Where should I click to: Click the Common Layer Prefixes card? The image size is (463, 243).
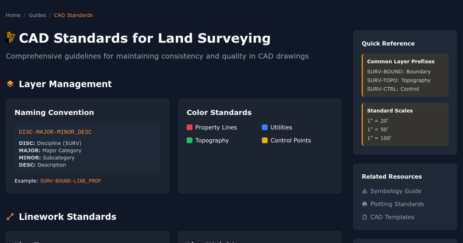(405, 75)
